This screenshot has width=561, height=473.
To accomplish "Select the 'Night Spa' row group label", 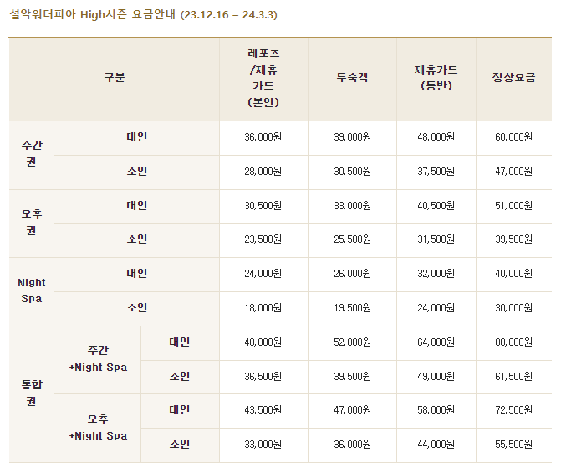I will click(x=32, y=290).
